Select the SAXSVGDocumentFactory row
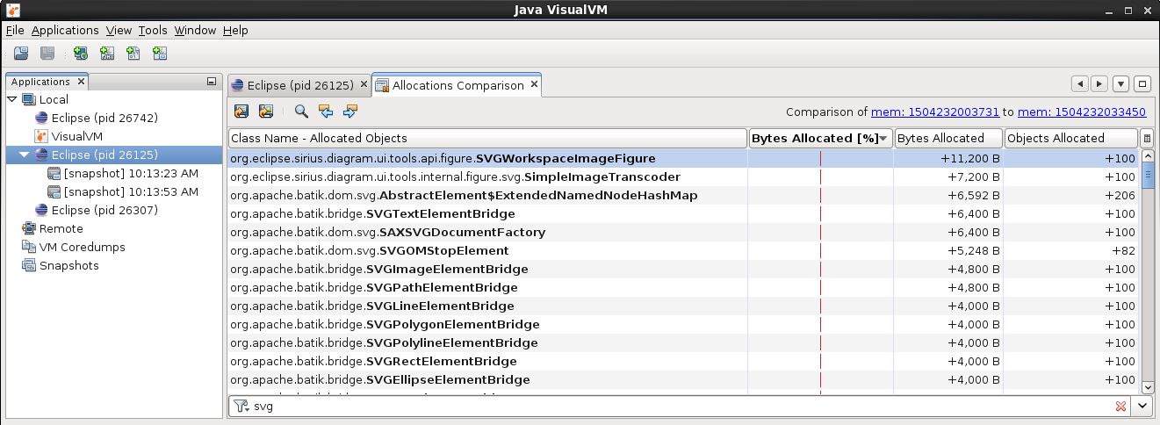This screenshot has width=1160, height=425. click(x=683, y=232)
